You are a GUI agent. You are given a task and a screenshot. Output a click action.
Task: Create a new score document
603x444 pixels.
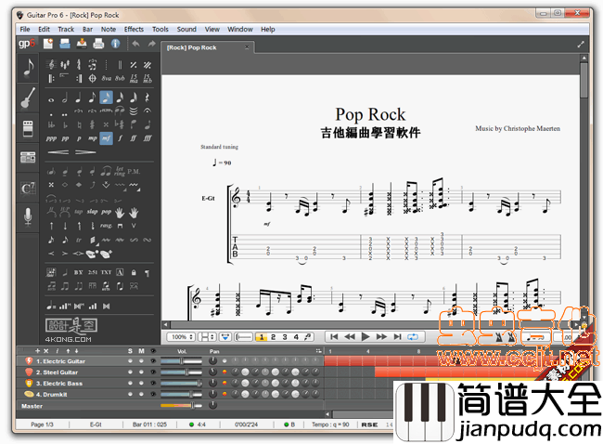48,44
